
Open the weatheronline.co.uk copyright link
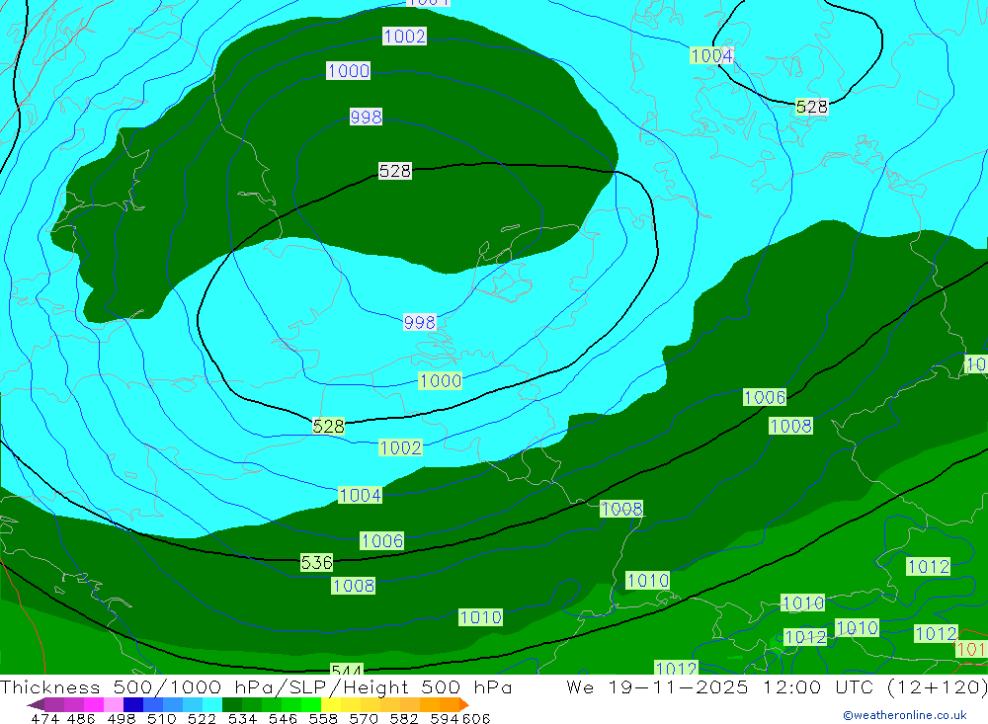pyautogui.click(x=905, y=715)
